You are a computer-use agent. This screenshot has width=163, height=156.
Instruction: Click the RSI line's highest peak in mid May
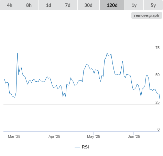click(107, 53)
